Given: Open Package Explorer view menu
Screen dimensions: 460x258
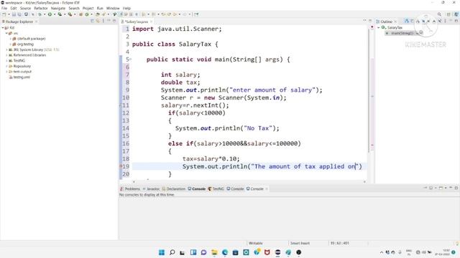Looking at the screenshot, I should coord(103,21).
